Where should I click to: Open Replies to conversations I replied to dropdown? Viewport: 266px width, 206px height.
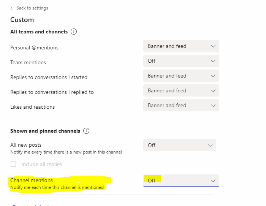tap(181, 90)
